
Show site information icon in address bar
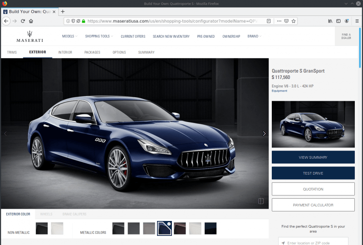coord(68,21)
